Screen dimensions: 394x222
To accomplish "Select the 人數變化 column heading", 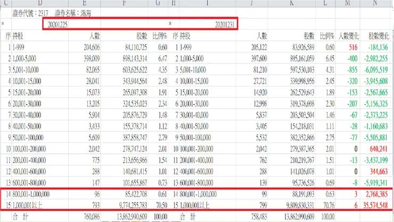I will (349, 36).
